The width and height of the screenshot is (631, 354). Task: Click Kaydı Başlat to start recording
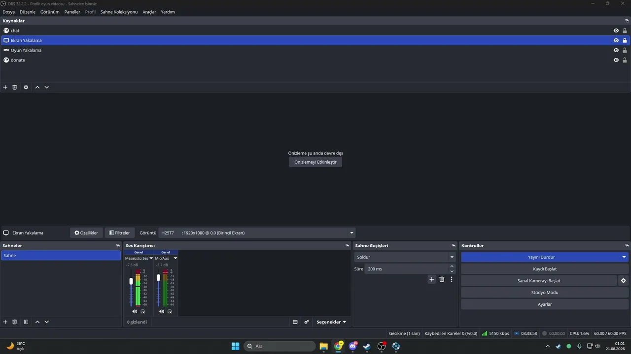click(x=545, y=269)
